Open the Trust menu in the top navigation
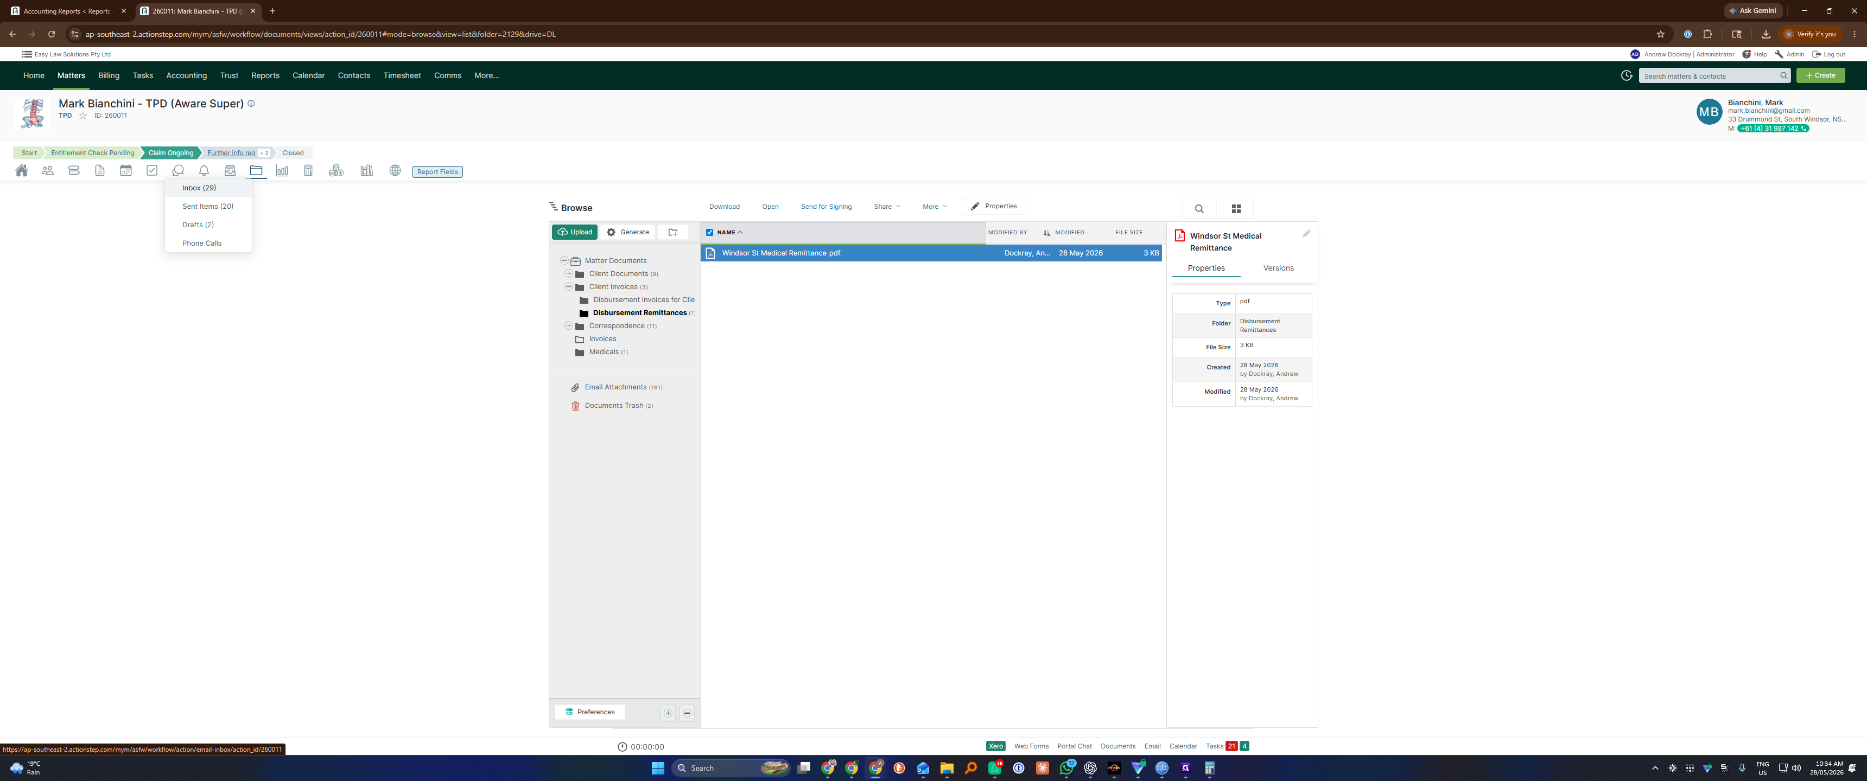Image resolution: width=1867 pixels, height=781 pixels. [x=229, y=75]
